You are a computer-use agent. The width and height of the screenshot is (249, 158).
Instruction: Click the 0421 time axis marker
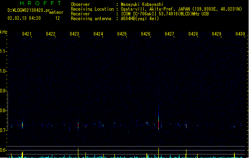[27, 34]
